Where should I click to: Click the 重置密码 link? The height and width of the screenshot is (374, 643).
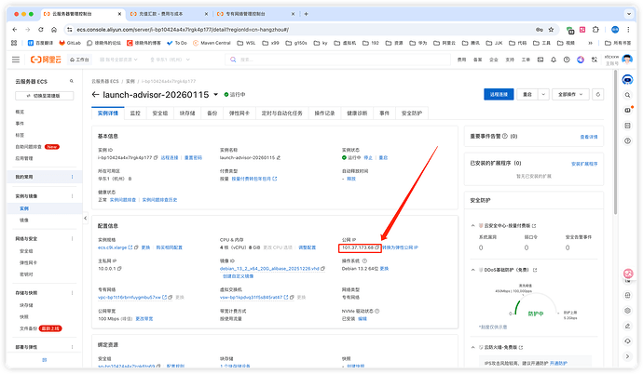(193, 158)
